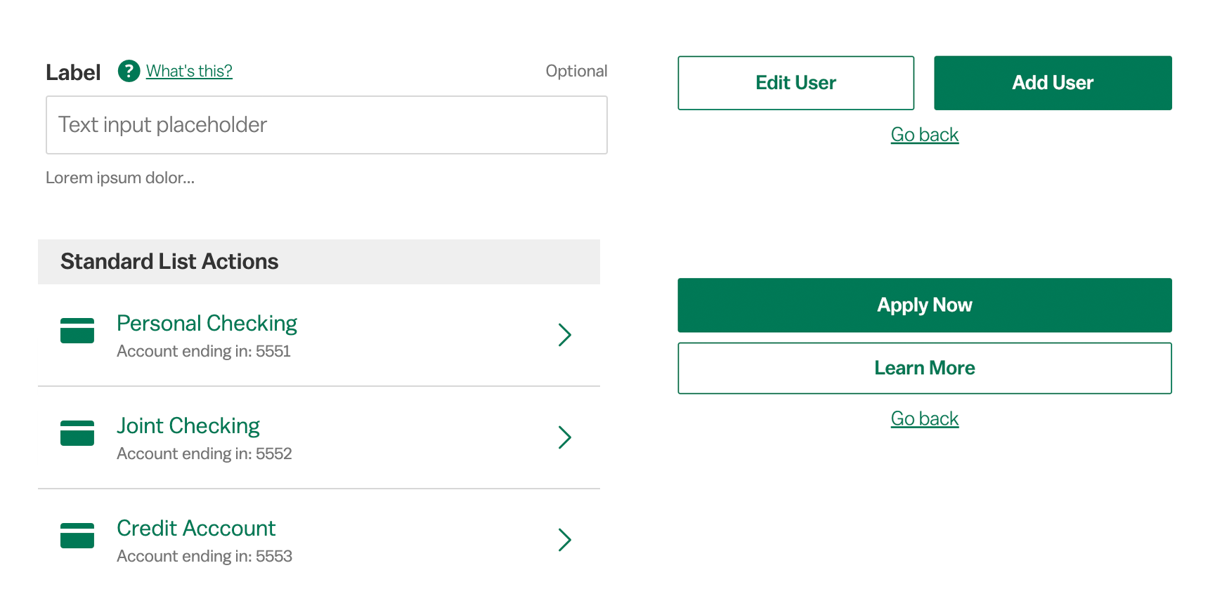Expand Personal Checking via chevron arrow
This screenshot has width=1222, height=615.
[x=564, y=335]
